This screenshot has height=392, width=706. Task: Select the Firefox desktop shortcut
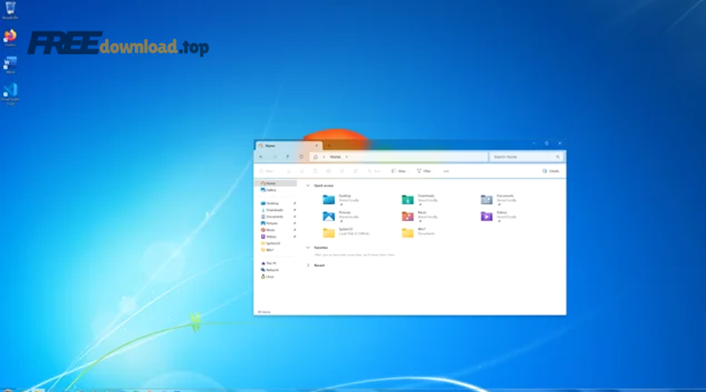pos(10,38)
